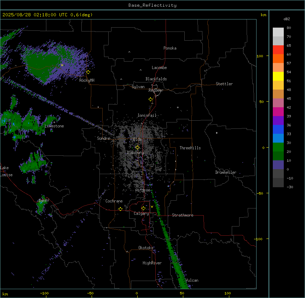The width and height of the screenshot is (305, 298).
Task: Pick the bright green 20-30 dBZ swatch
Action: 278,147
